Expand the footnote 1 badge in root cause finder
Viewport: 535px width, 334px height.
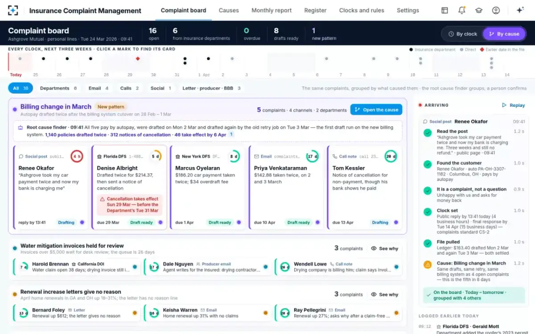[231, 134]
